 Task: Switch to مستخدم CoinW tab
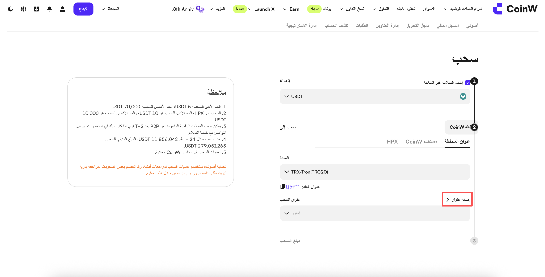click(421, 141)
